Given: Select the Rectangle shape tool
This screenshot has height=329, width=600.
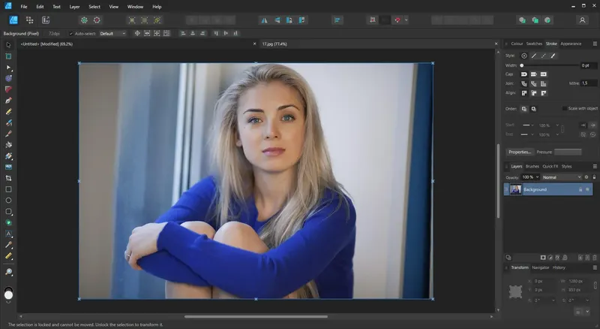Looking at the screenshot, I should click(x=8, y=189).
